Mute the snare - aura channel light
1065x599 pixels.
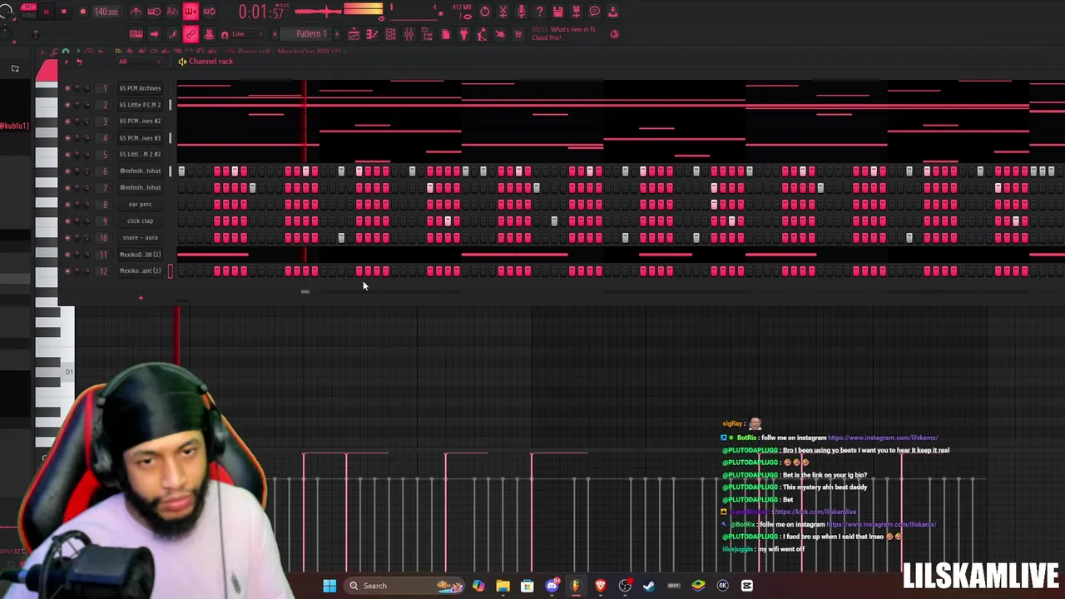(x=67, y=238)
